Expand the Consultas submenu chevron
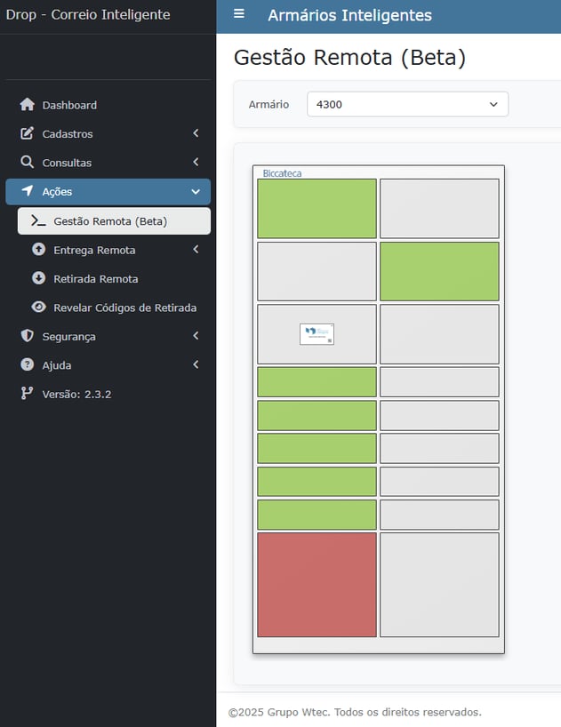The height and width of the screenshot is (727, 561). pos(196,163)
